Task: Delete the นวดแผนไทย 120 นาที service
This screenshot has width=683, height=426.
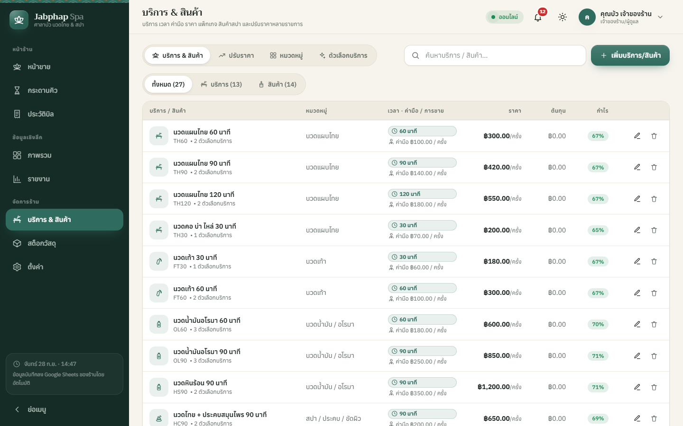Action: (x=654, y=199)
